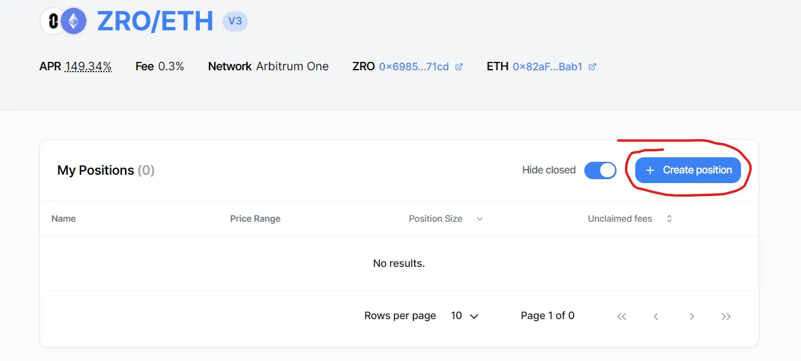Click the Name column header
Screen dimensions: 801x361
coord(64,219)
